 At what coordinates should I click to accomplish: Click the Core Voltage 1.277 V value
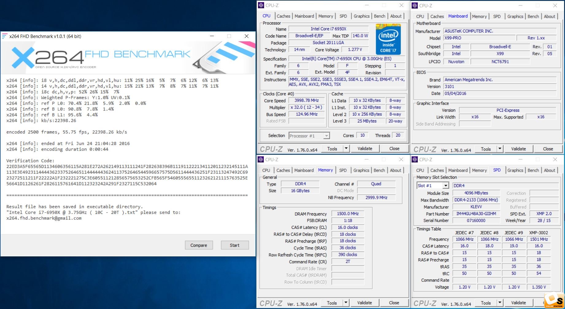(x=355, y=50)
